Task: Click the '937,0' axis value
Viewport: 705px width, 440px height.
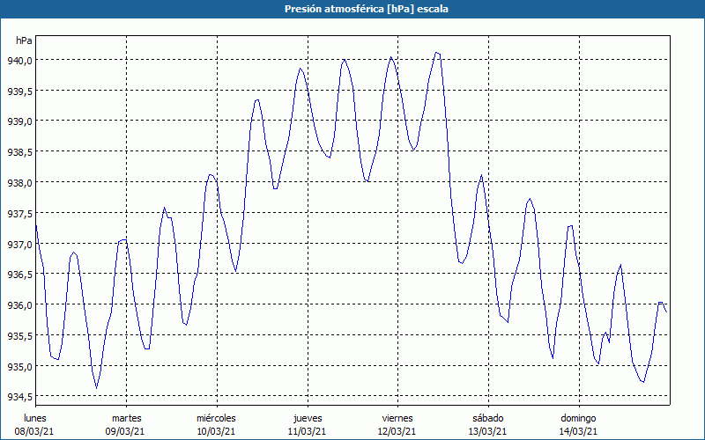Action: (19, 244)
